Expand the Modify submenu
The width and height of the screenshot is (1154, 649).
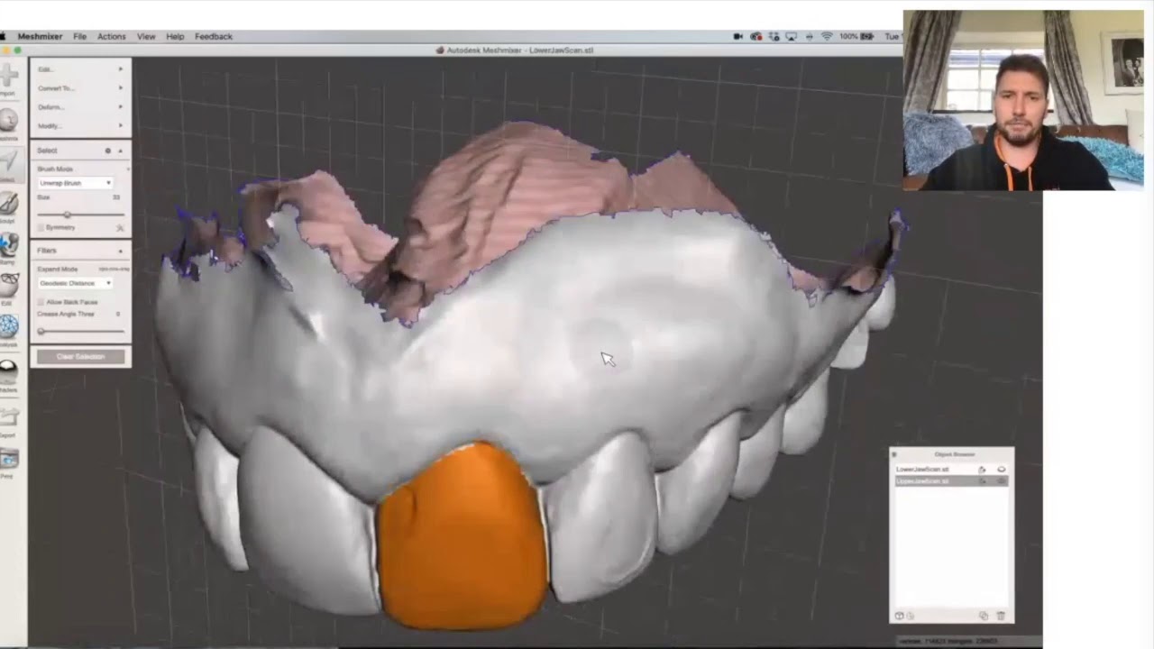point(80,126)
